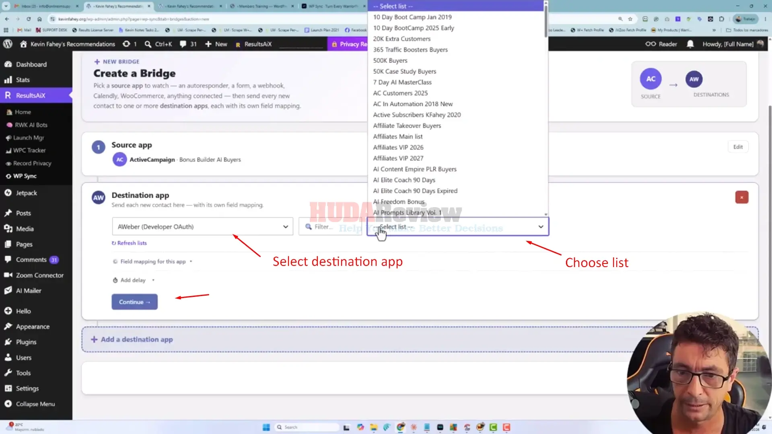This screenshot has height=434, width=772.
Task: Choose 'AC In Automation 2018 New'
Action: 413,104
